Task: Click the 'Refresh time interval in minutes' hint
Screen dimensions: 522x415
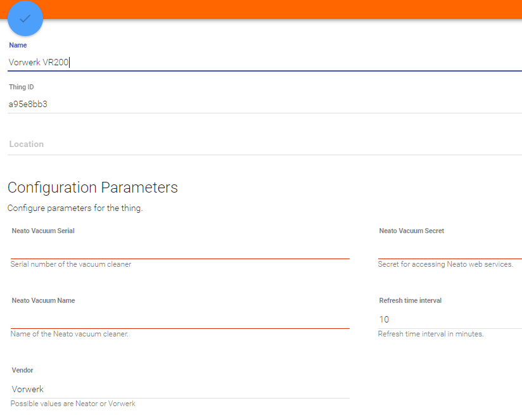Action: click(431, 334)
